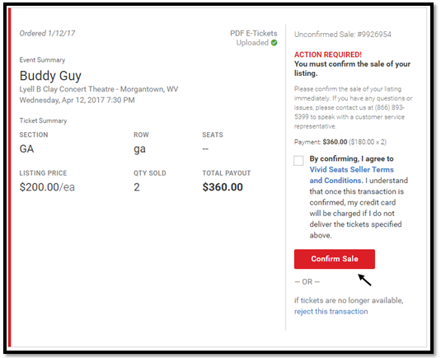
Task: Click the reject this transaction link
Action: click(331, 312)
